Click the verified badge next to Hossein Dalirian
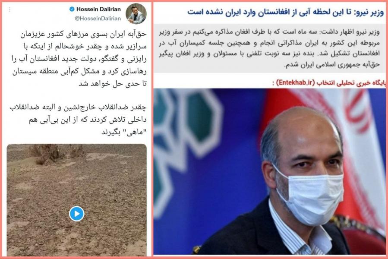 coord(72,9)
